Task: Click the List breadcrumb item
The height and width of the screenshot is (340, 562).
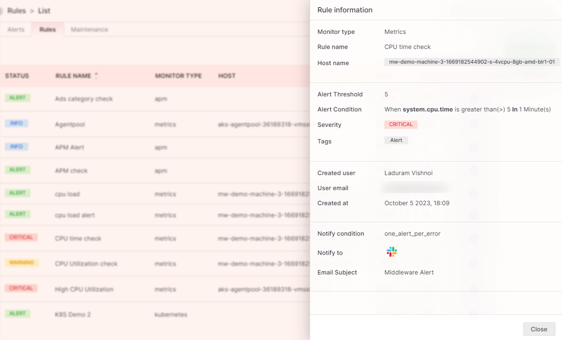Action: point(44,11)
